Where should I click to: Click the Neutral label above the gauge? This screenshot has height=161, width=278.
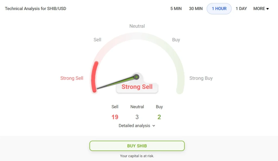click(137, 26)
